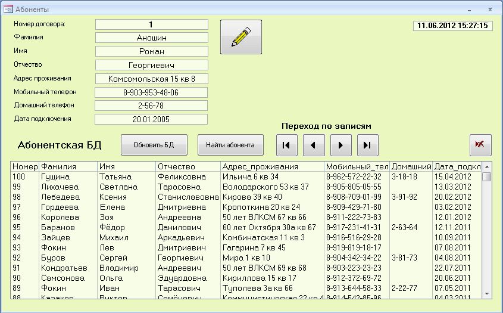Click address 60 лет Октября 30а кв 67
Viewport: 503px width, 313px height.
(269, 228)
